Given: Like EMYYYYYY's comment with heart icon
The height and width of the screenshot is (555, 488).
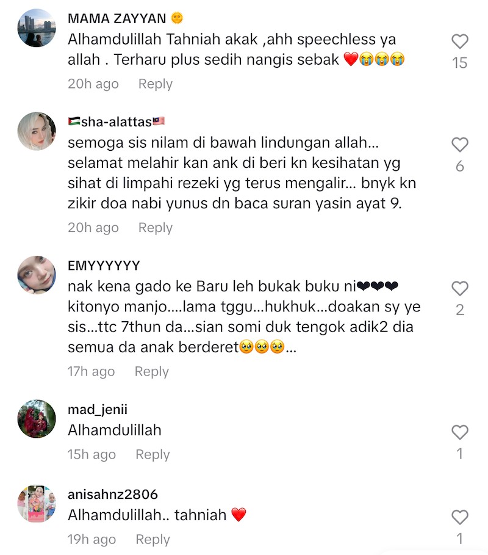Looking at the screenshot, I should coord(460,288).
